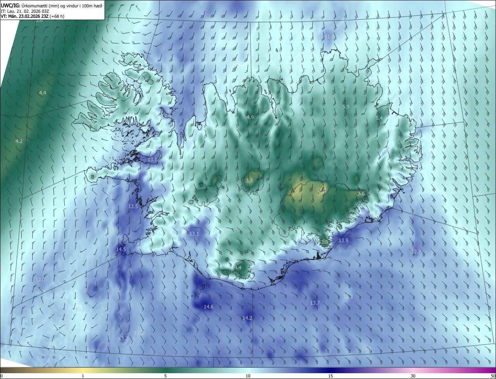Click the 13.7 value label offshore south

315,303
